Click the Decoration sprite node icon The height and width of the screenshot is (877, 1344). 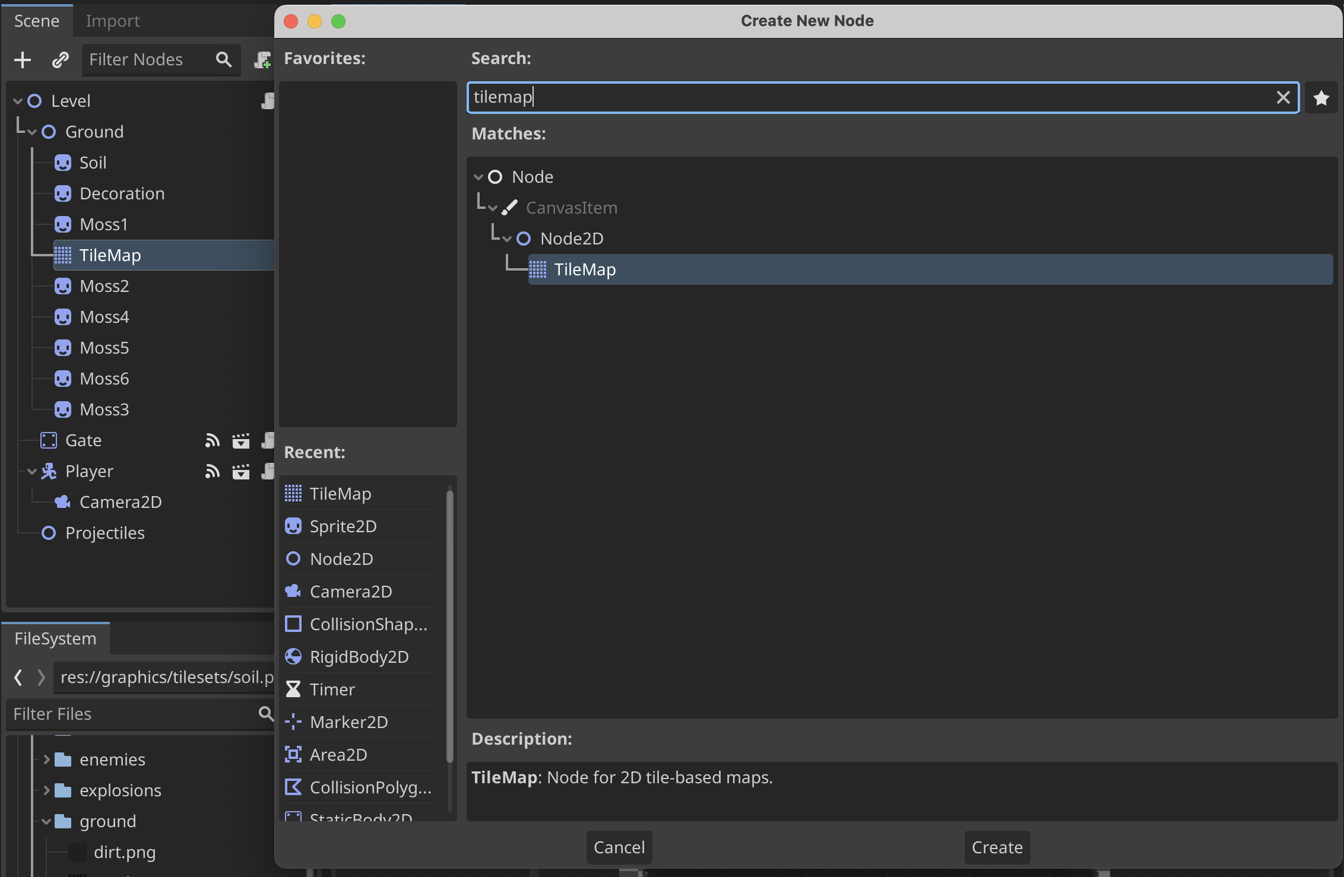tap(63, 193)
